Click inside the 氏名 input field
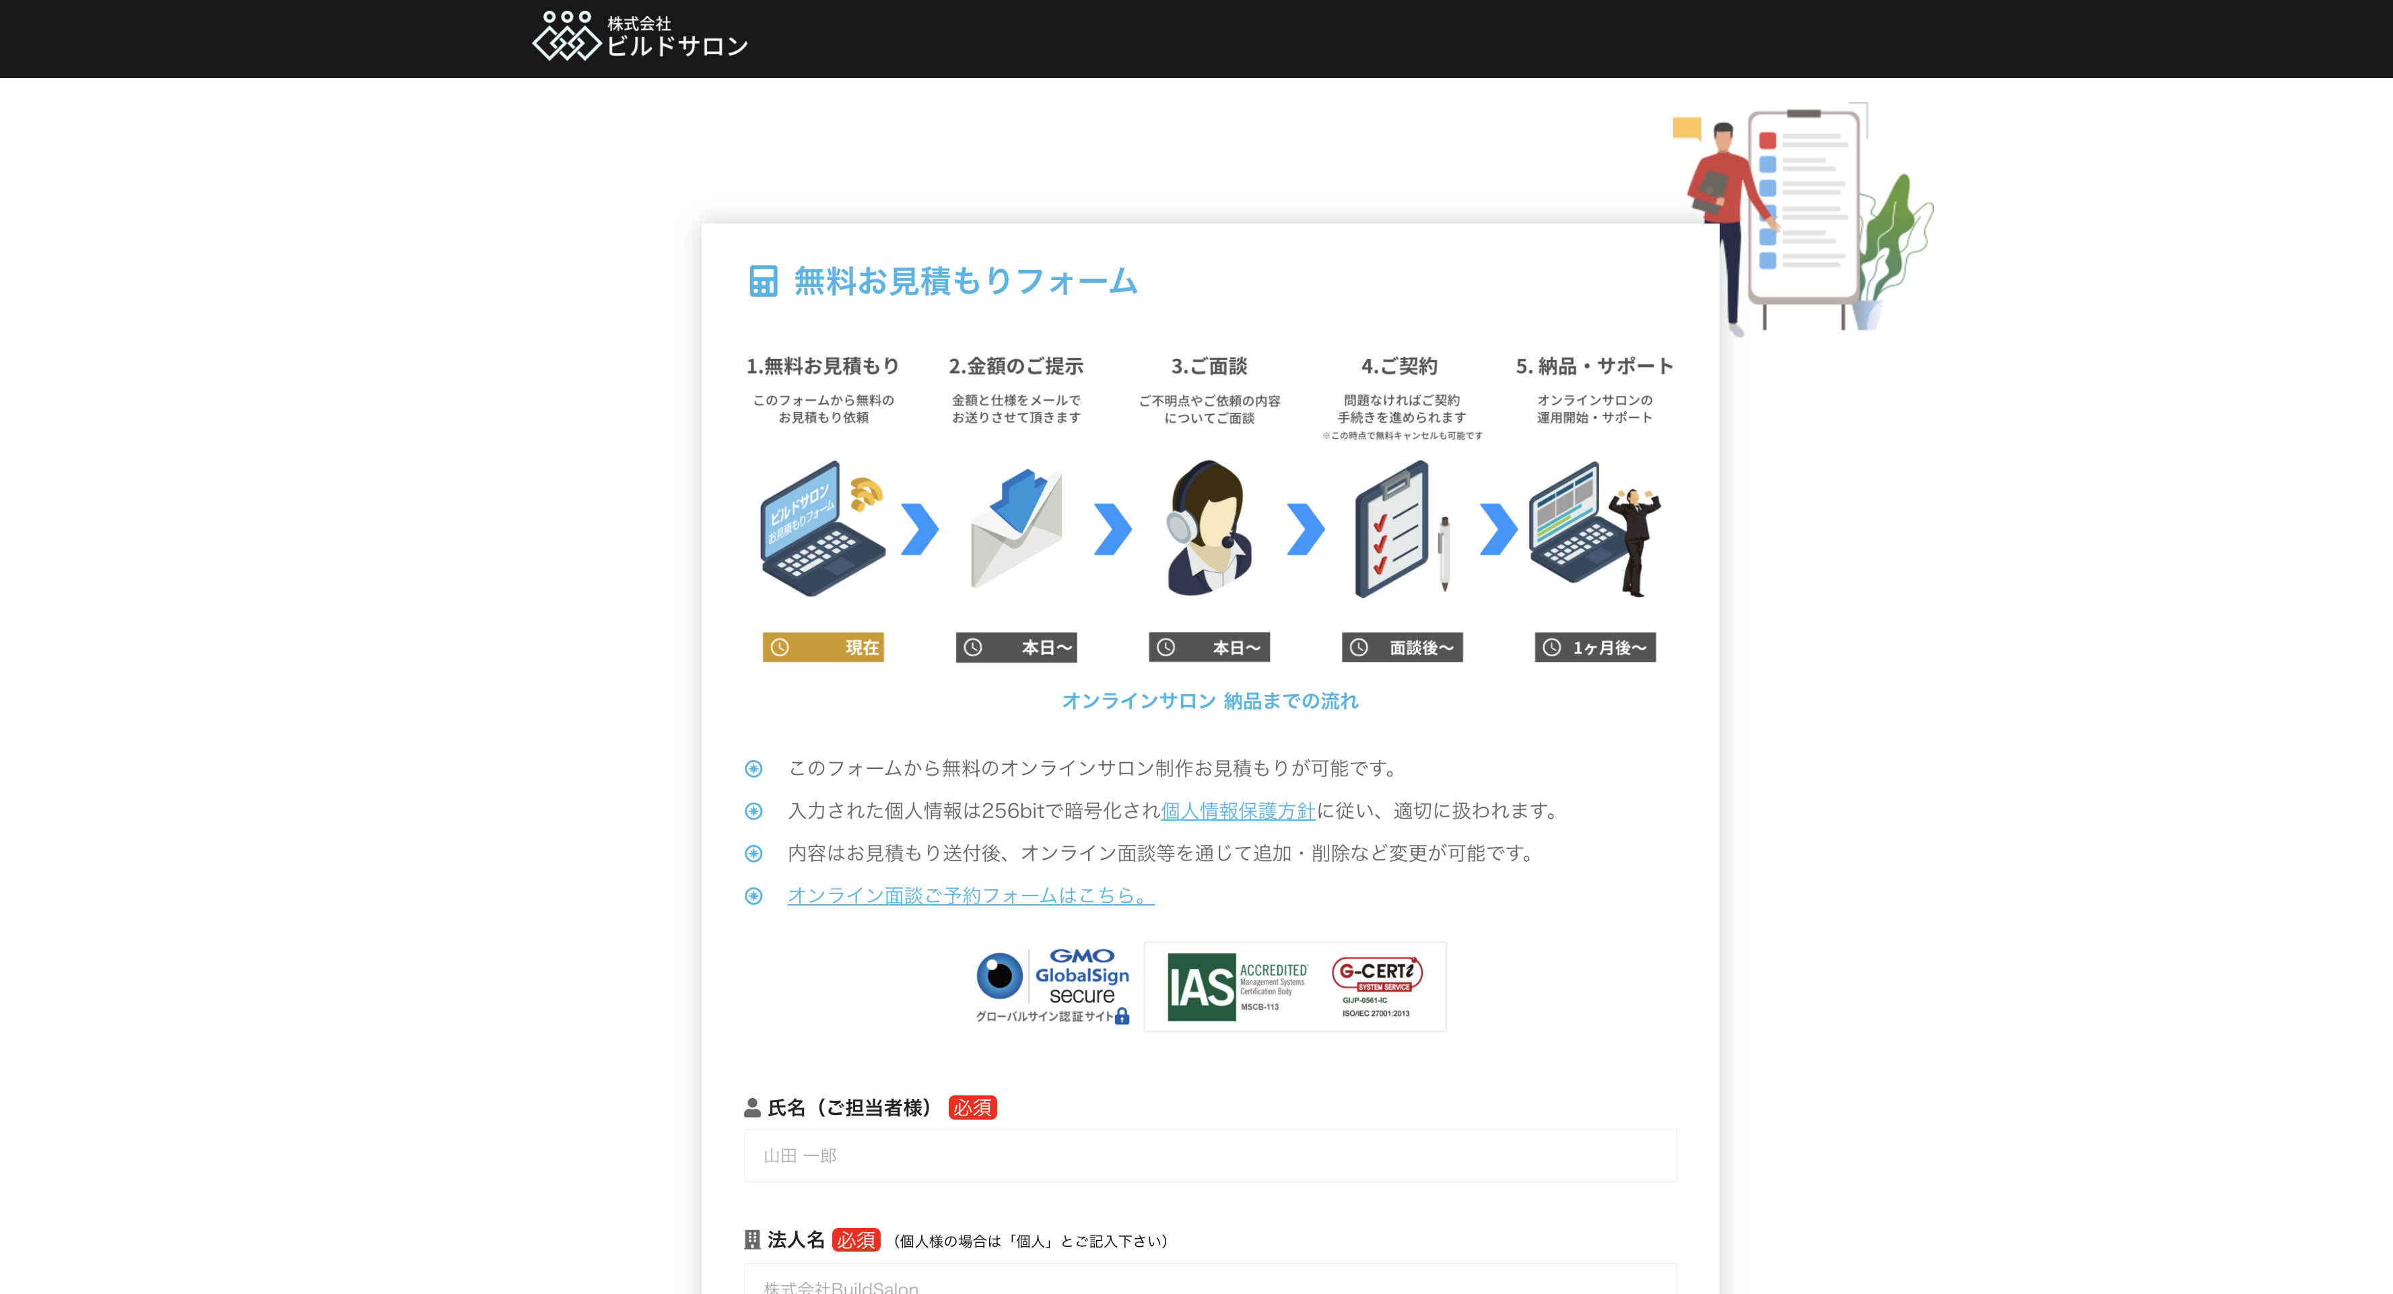 point(1208,1155)
